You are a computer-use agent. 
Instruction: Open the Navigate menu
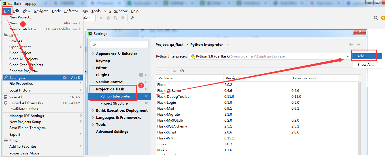(41, 11)
